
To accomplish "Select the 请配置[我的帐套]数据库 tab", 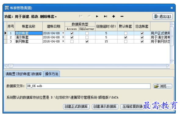I will (24, 74).
